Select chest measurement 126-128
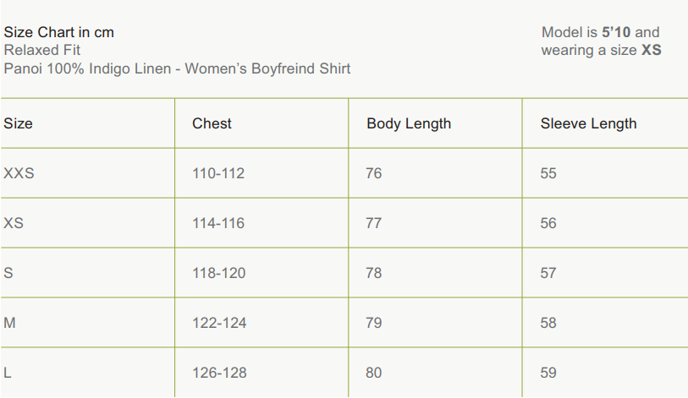This screenshot has height=398, width=688. point(218,373)
